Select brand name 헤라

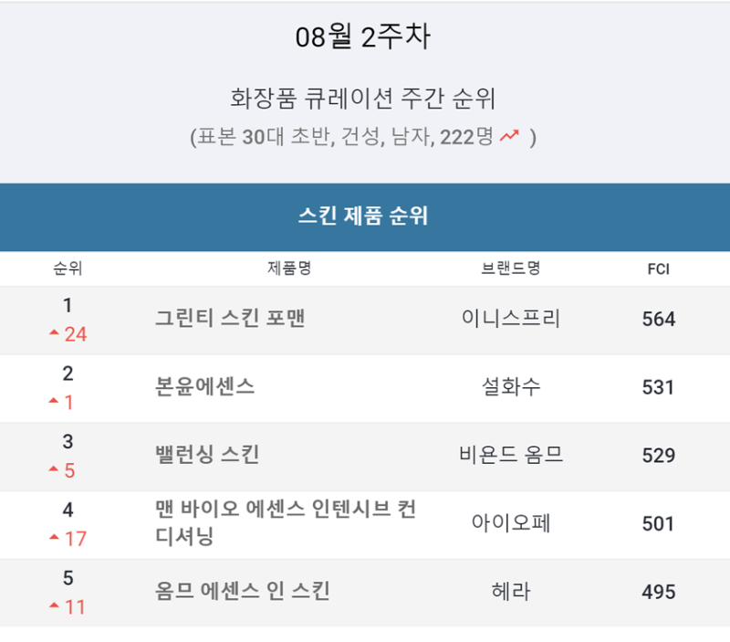click(511, 591)
